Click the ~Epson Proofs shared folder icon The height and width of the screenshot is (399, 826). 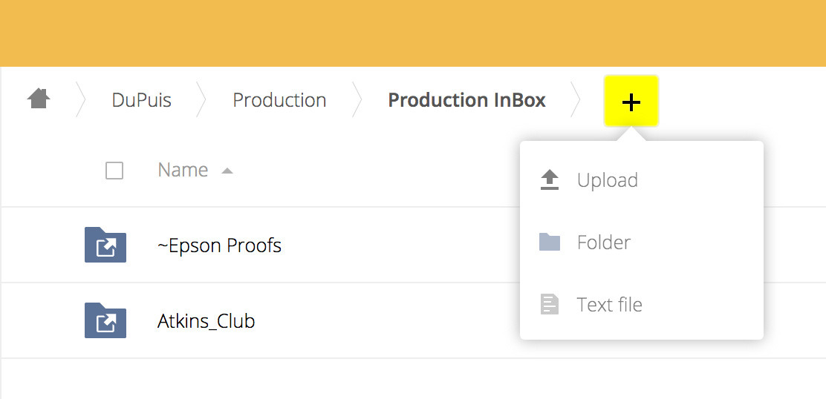point(105,245)
